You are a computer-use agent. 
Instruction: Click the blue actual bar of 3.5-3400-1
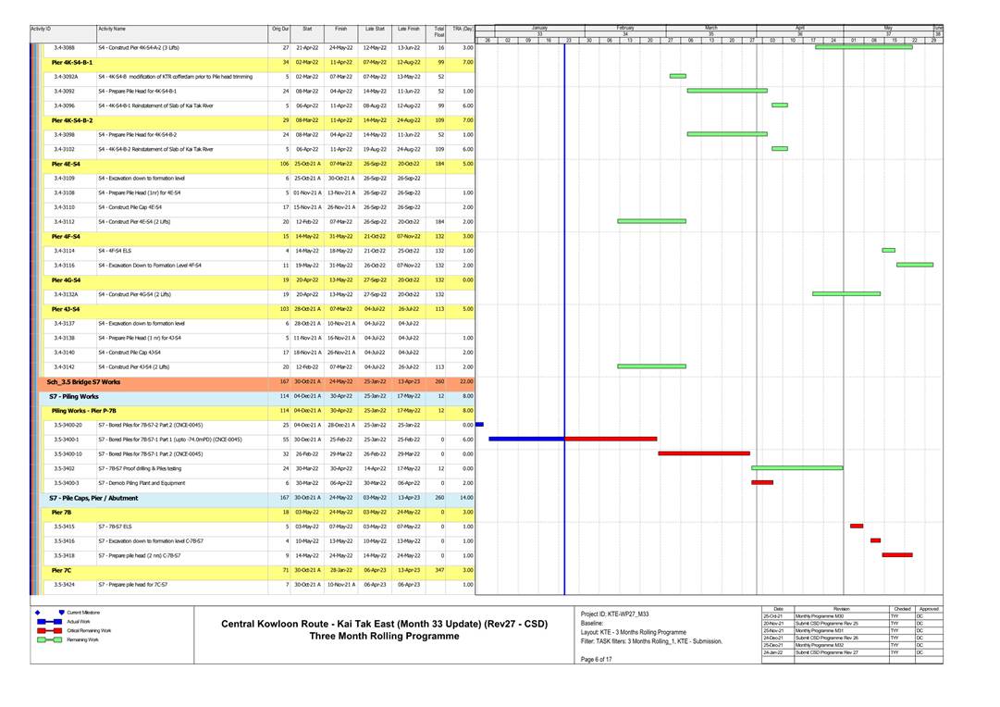point(525,439)
